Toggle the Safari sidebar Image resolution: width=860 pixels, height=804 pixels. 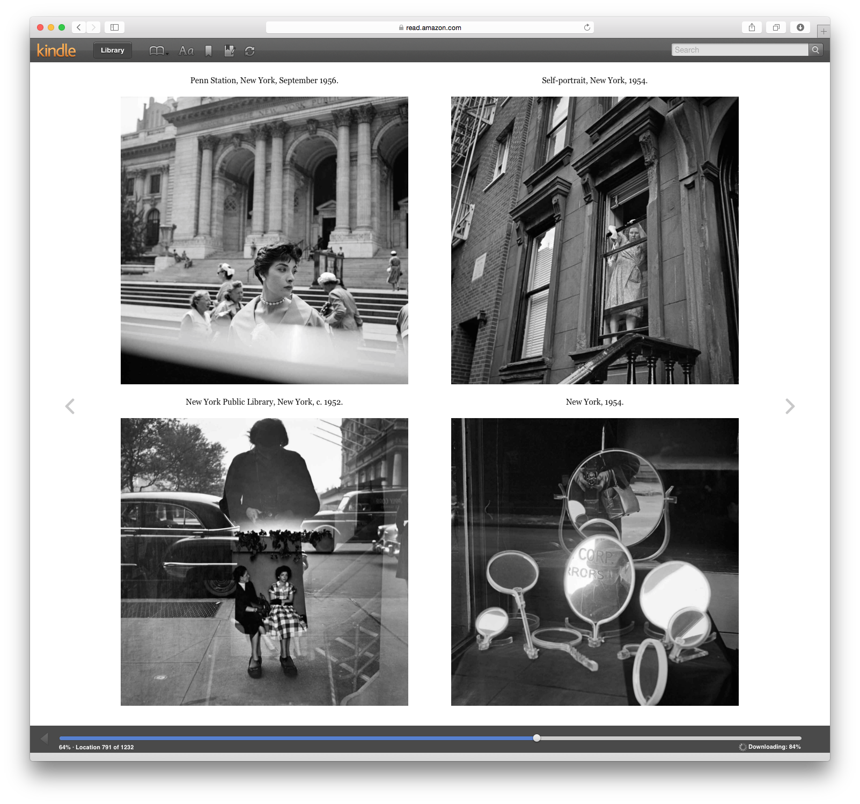pos(114,27)
